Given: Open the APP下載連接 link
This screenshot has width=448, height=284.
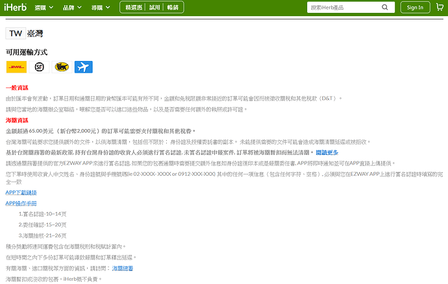Looking at the screenshot, I should point(21,193).
